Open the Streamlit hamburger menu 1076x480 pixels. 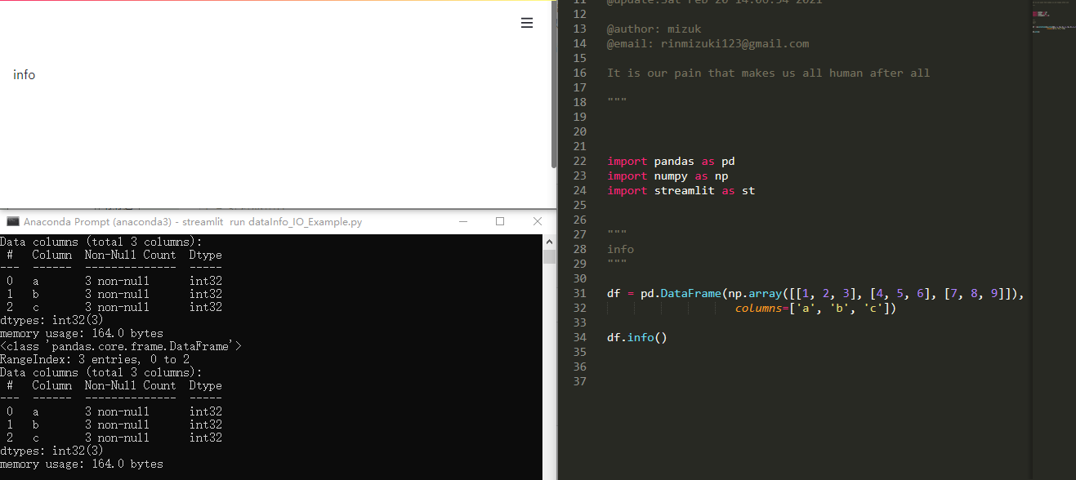[527, 23]
